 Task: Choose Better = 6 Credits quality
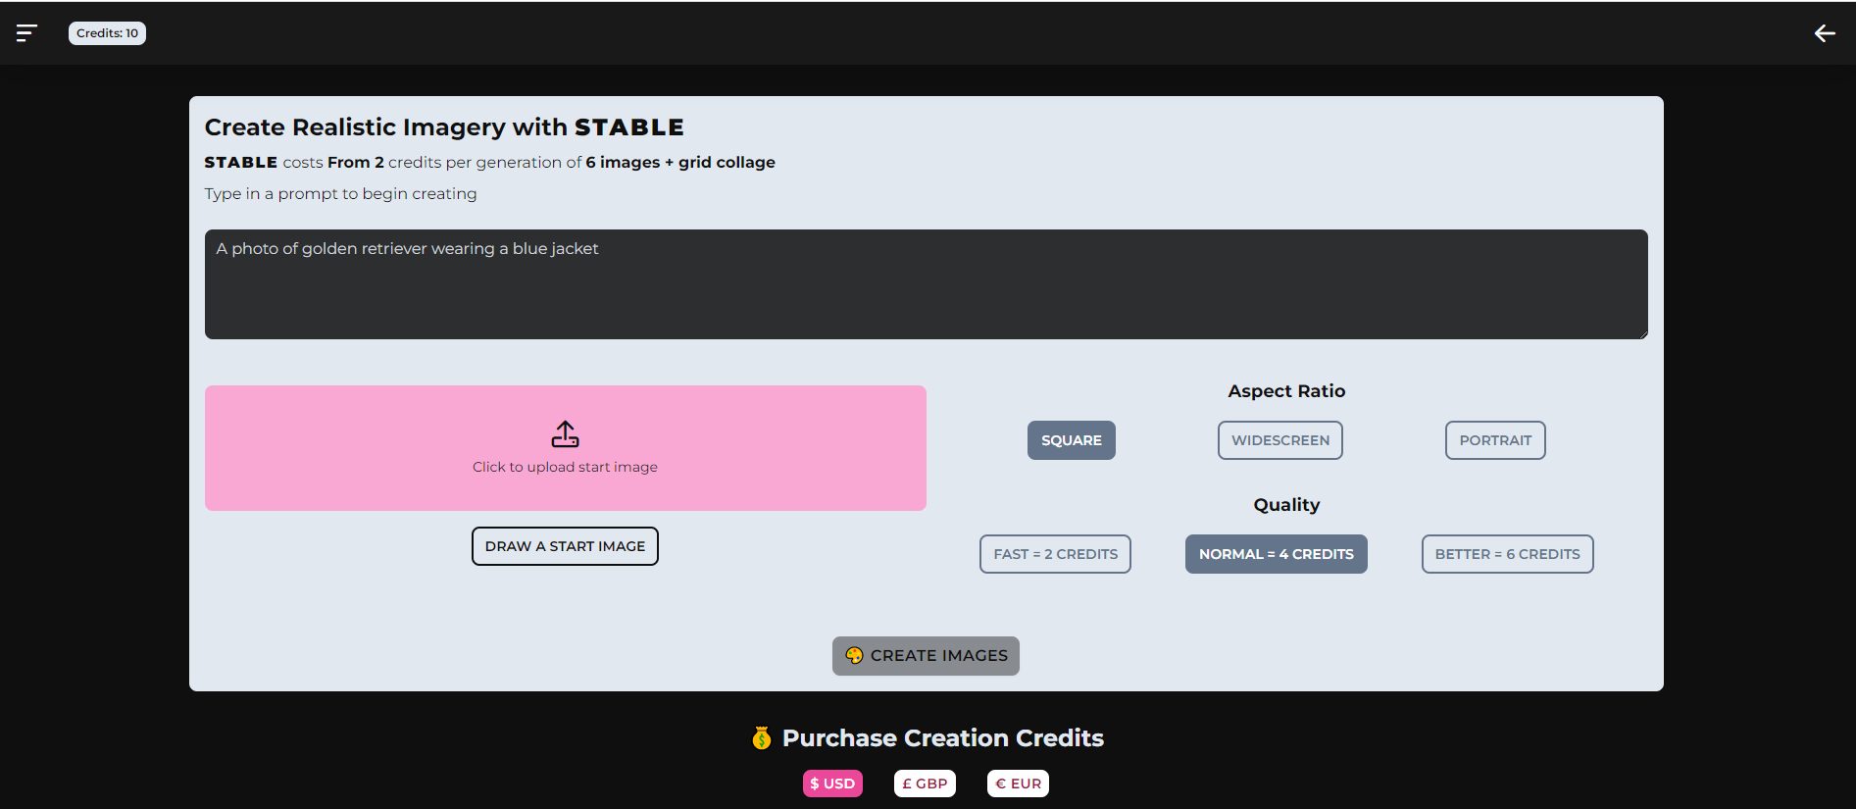(x=1507, y=554)
